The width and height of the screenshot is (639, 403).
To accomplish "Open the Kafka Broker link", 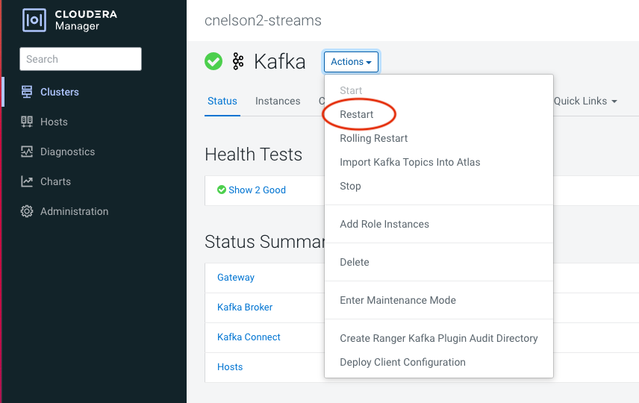I will 245,307.
